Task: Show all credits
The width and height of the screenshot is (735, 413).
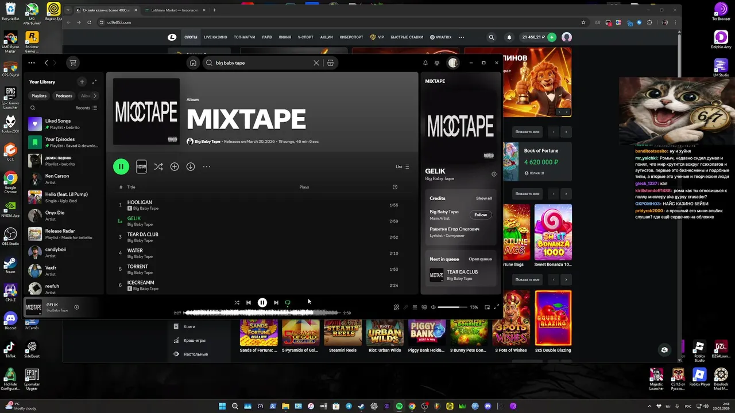Action: (x=483, y=198)
